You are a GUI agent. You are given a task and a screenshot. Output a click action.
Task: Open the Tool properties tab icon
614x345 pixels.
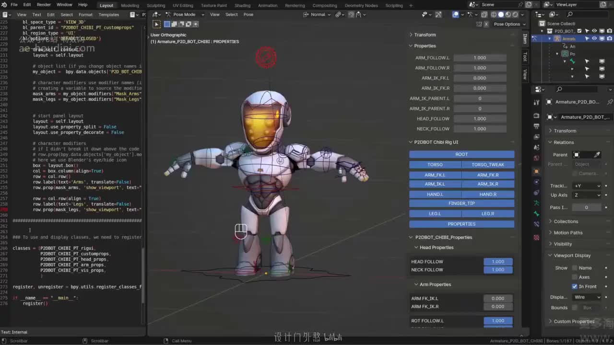point(536,102)
